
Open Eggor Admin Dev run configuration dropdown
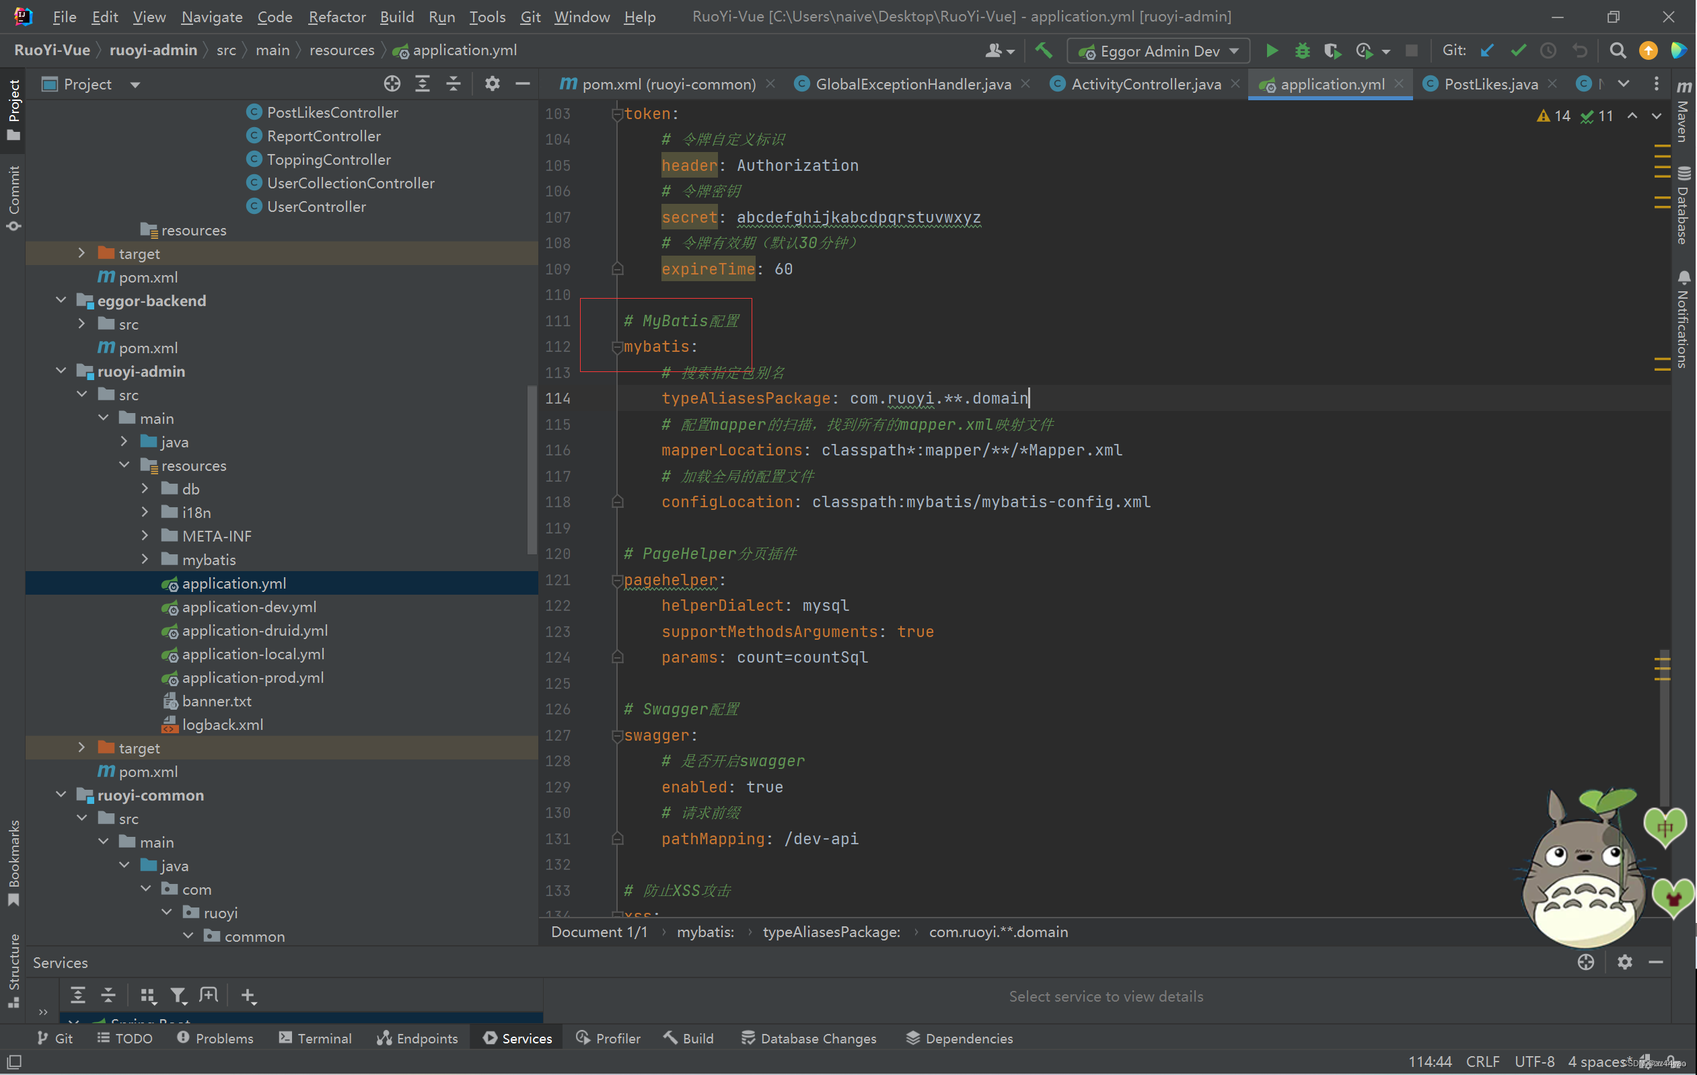pos(1159,50)
